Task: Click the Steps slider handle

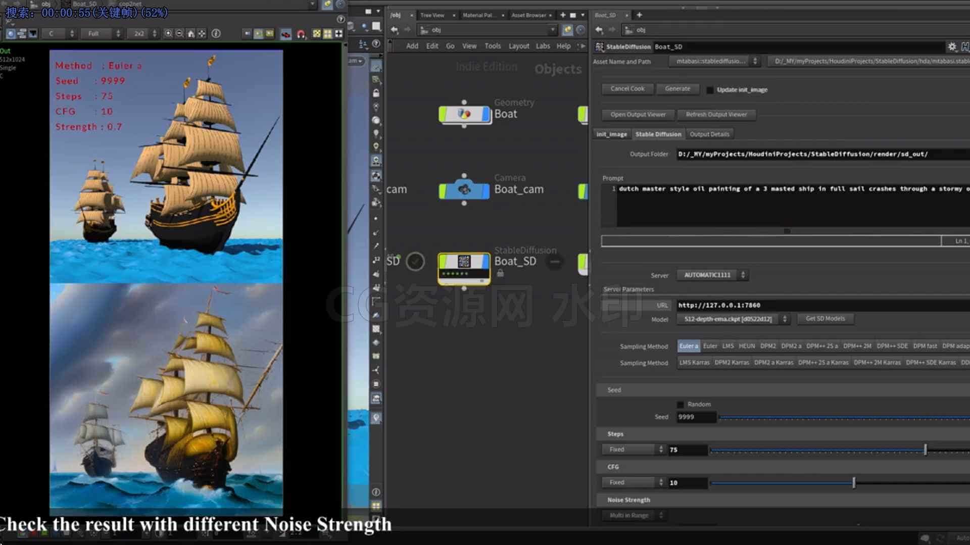Action: click(x=926, y=450)
